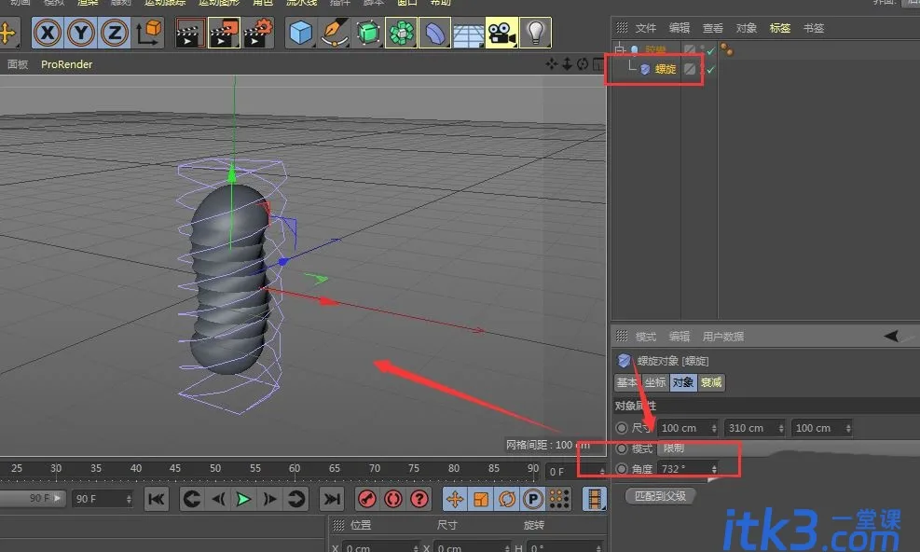Open 书签 menu in object manager
The image size is (920, 552).
click(x=814, y=28)
